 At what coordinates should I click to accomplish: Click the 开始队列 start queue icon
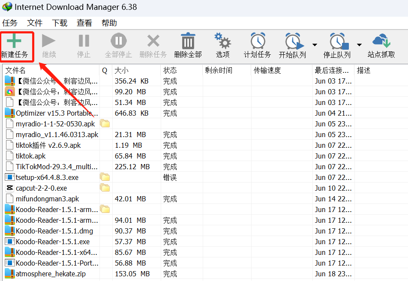pyautogui.click(x=294, y=41)
